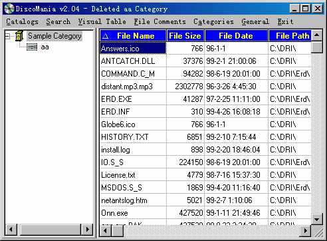Click the yellow Sample Category cabinet icon
The width and height of the screenshot is (327, 241).
click(x=19, y=36)
